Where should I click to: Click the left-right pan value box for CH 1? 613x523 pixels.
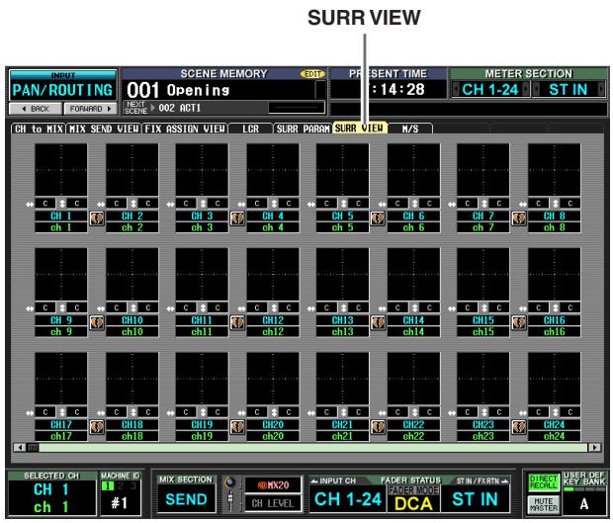45,204
